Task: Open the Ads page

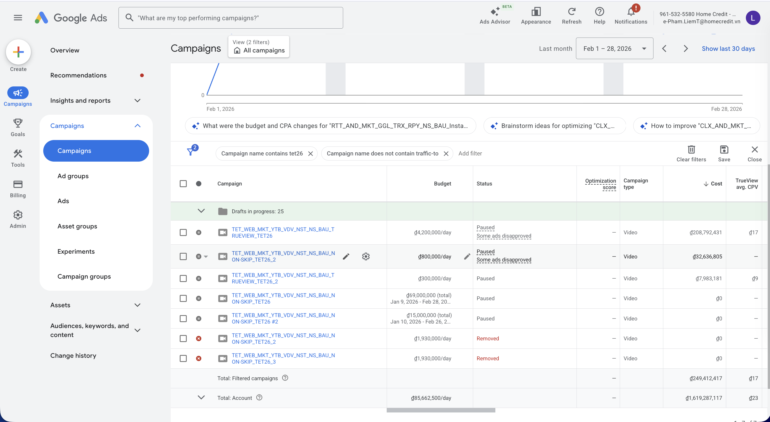Action: [63, 201]
